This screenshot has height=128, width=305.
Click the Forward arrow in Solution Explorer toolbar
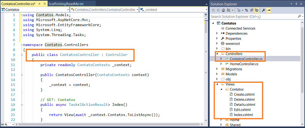click(218, 10)
